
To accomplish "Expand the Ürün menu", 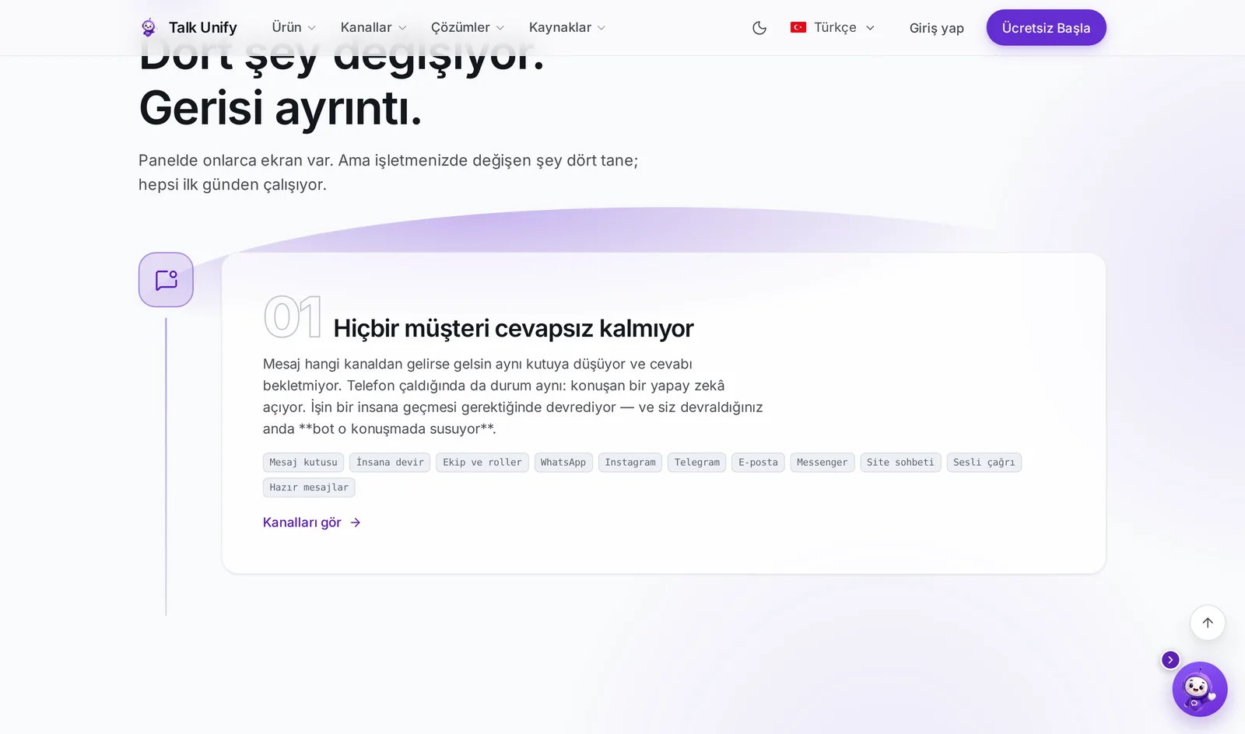I will [x=293, y=27].
